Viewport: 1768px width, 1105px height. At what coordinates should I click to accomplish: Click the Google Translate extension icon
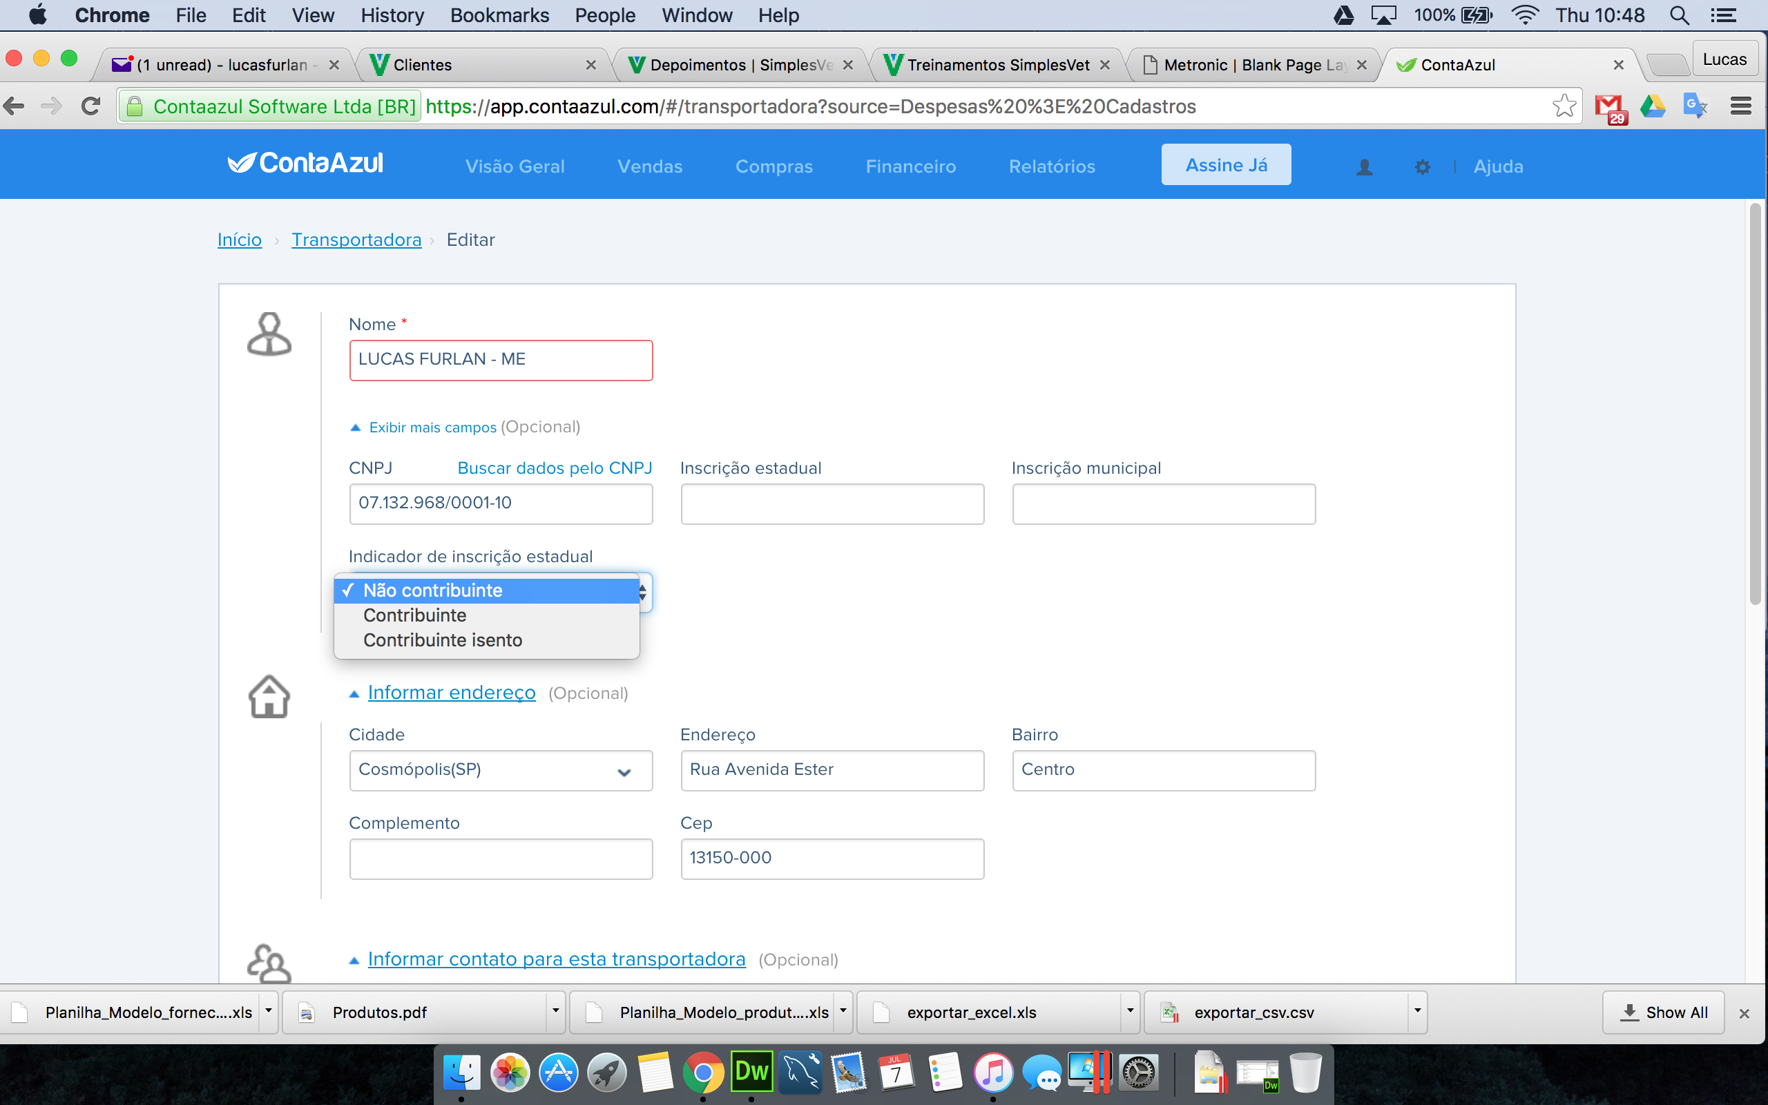(1695, 106)
